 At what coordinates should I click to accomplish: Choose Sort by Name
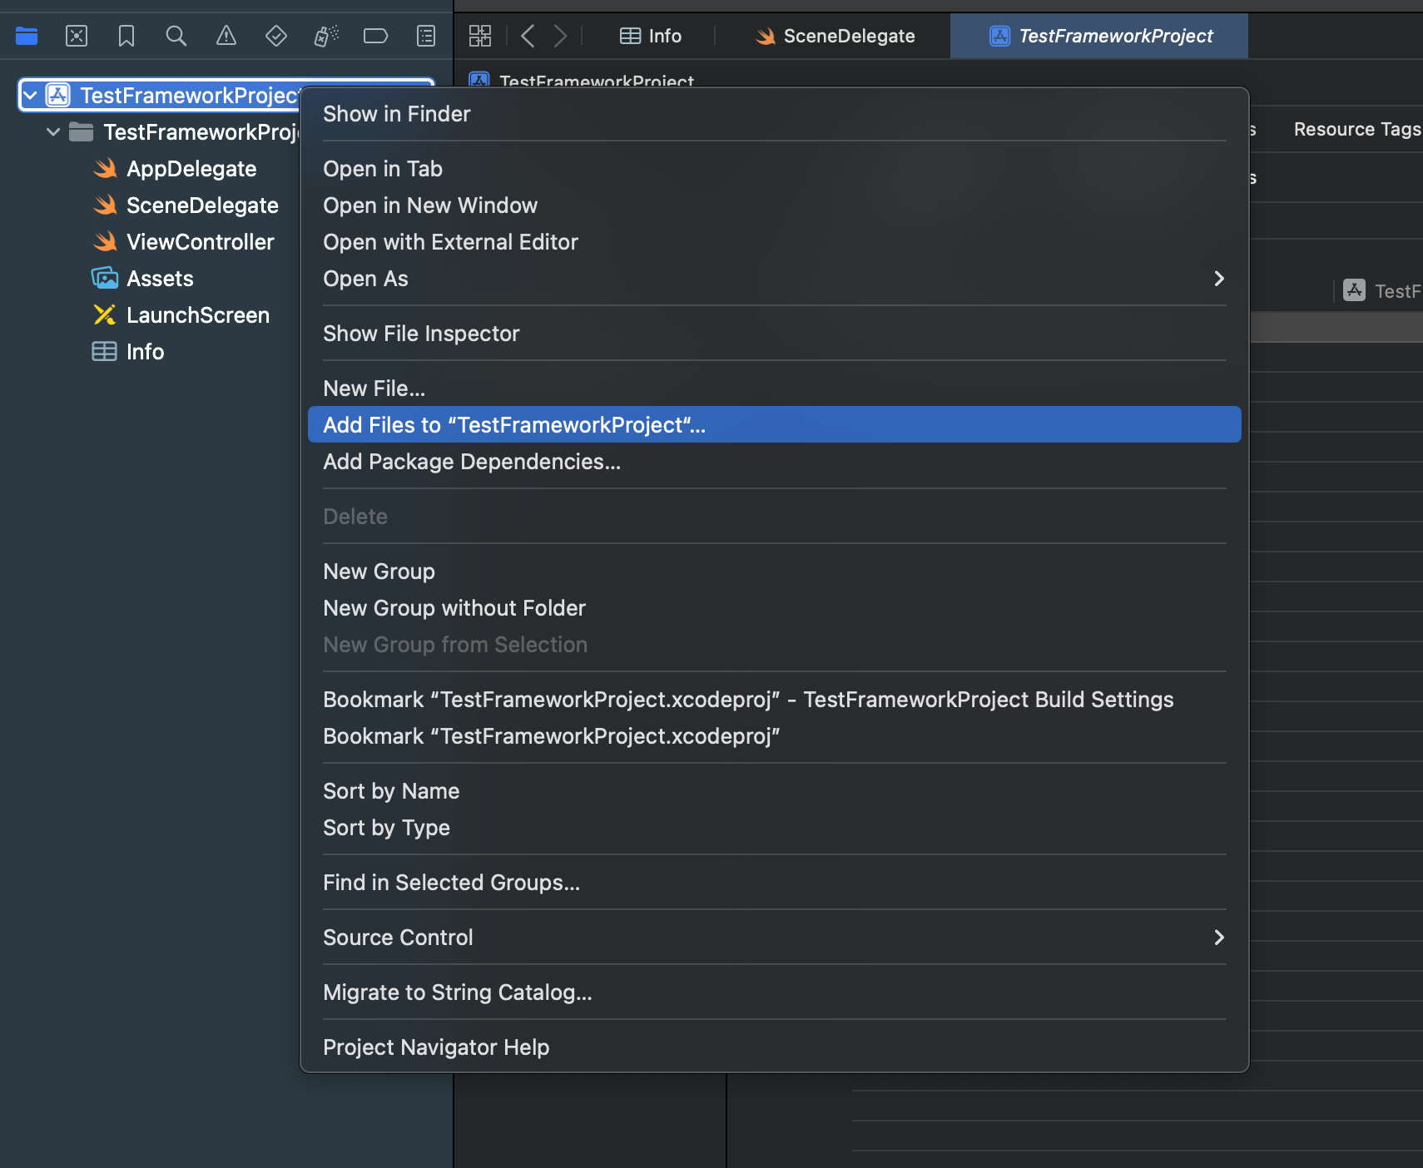pyautogui.click(x=775, y=791)
